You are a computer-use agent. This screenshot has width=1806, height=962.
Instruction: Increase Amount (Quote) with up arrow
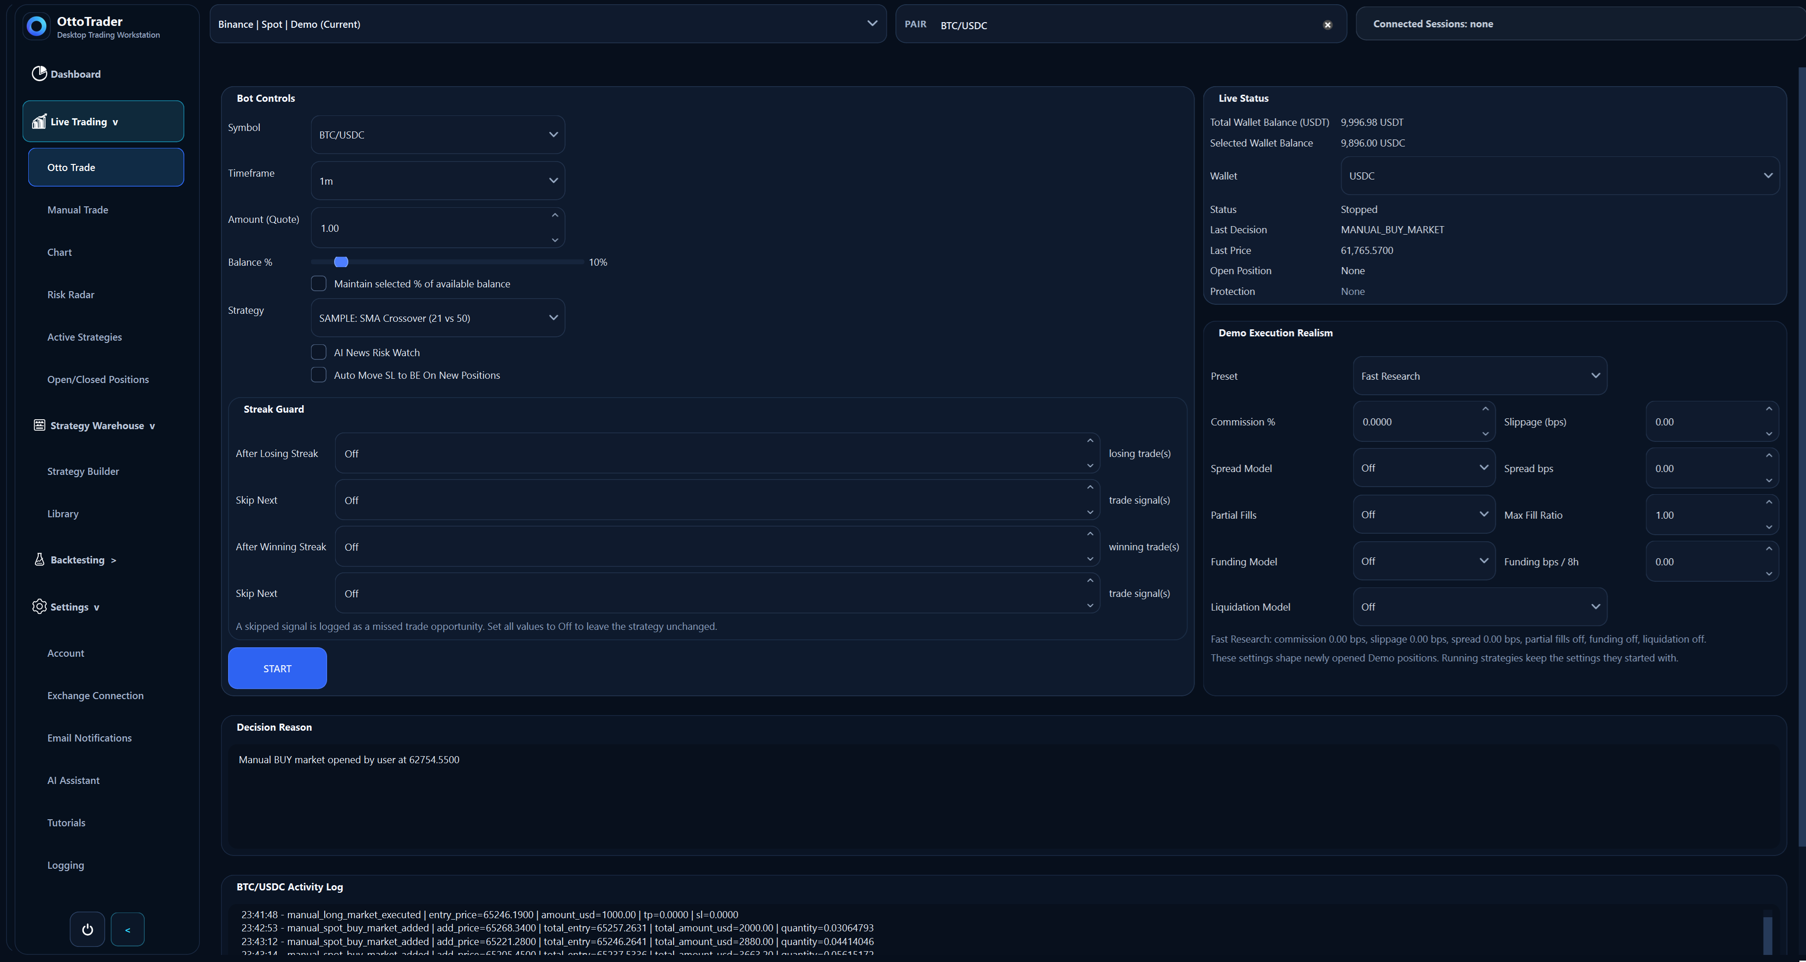[555, 215]
